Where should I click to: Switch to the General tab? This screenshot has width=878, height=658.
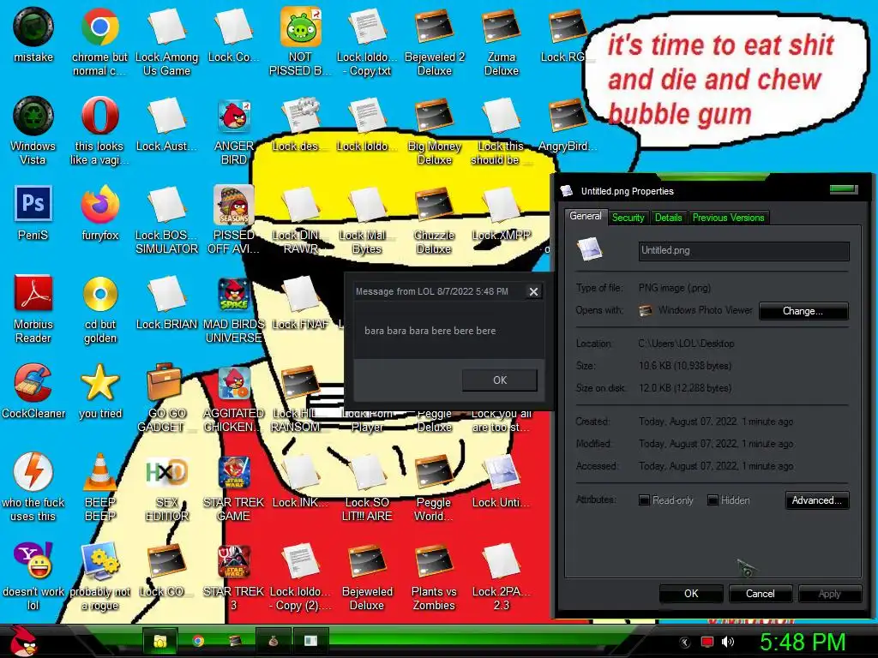(x=586, y=216)
